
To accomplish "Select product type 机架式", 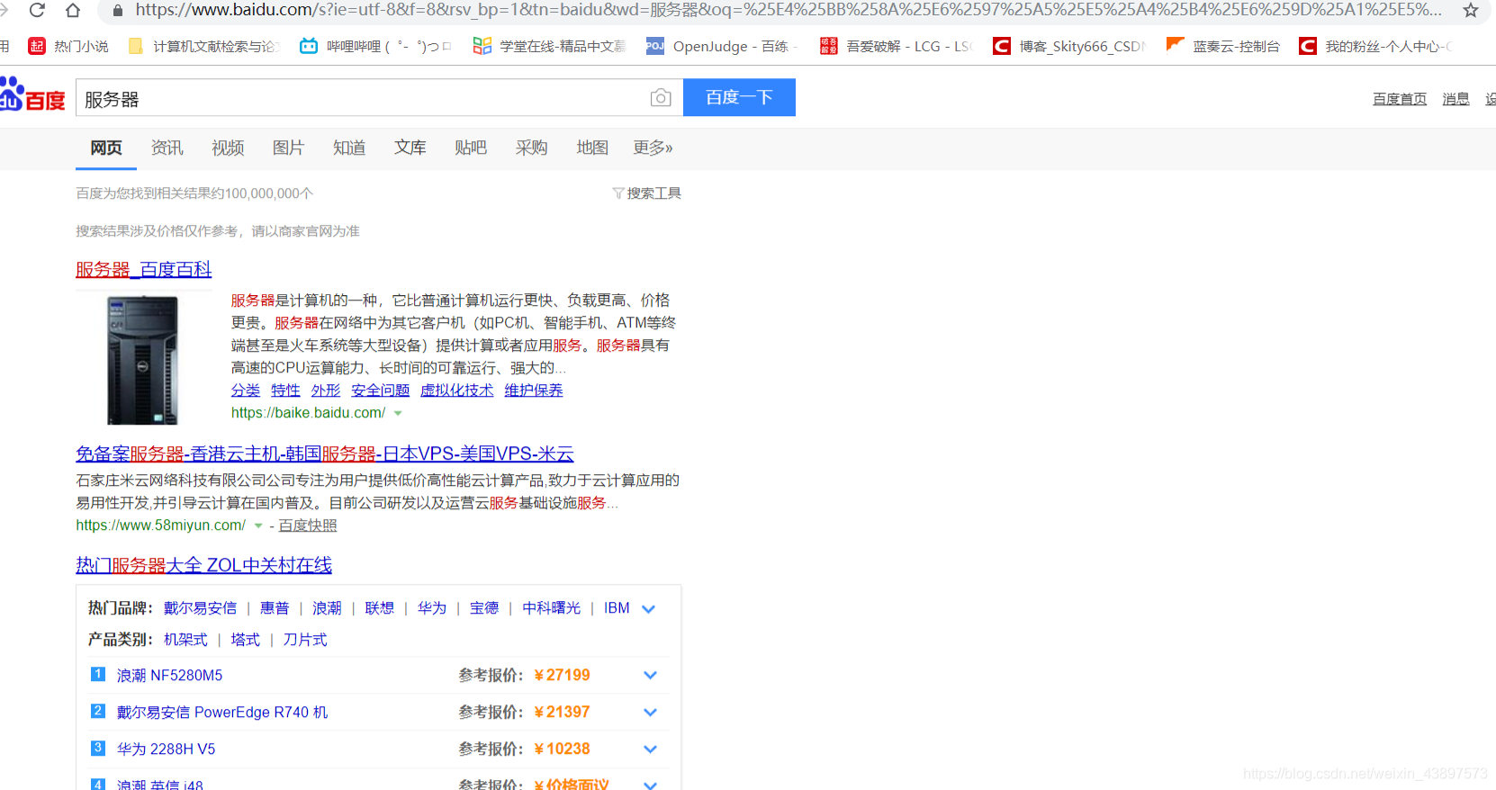I will tap(185, 640).
